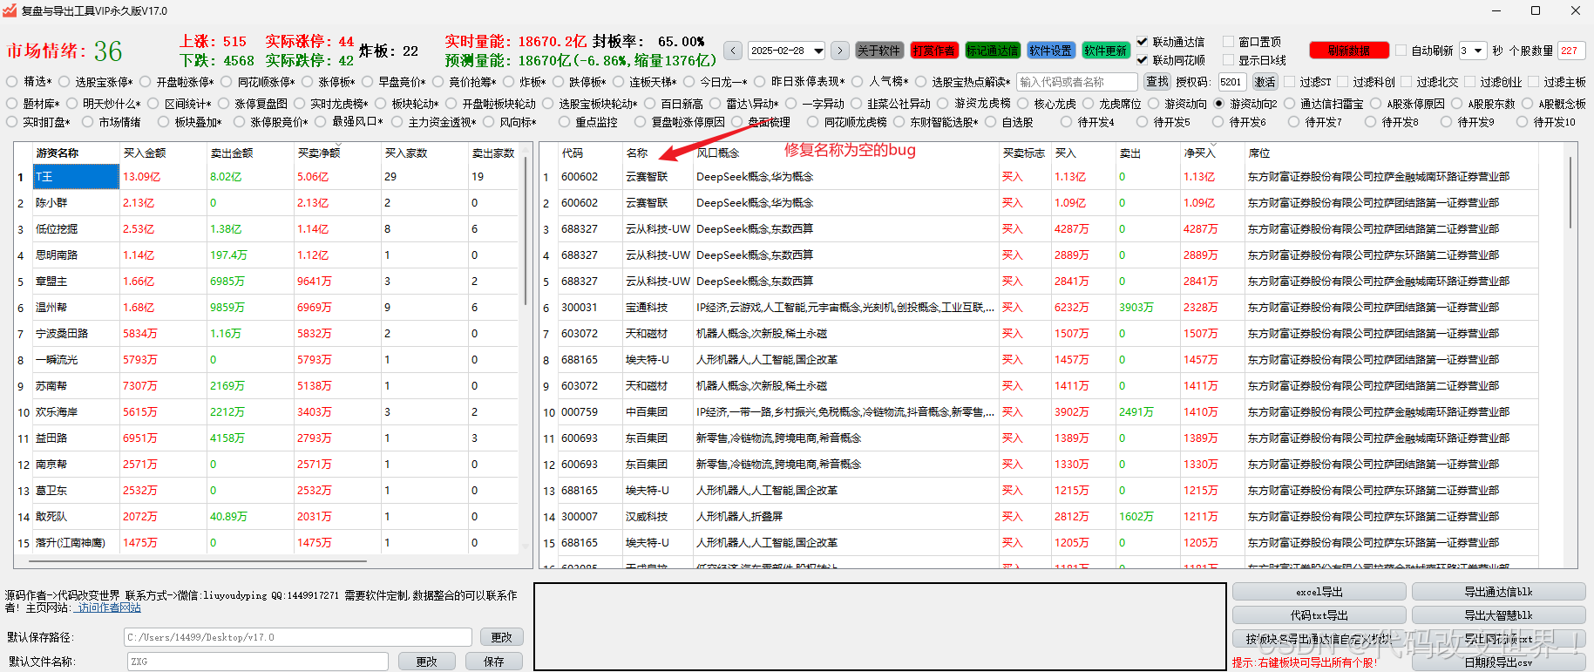Click stock code 300031 宝通科技 row
Screen dimensions: 1594x672
tap(1037, 308)
